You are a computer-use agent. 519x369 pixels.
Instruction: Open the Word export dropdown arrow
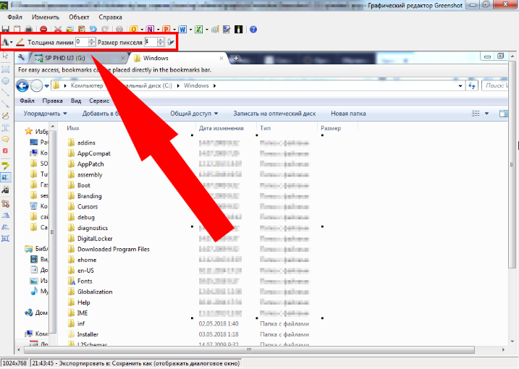[x=190, y=30]
